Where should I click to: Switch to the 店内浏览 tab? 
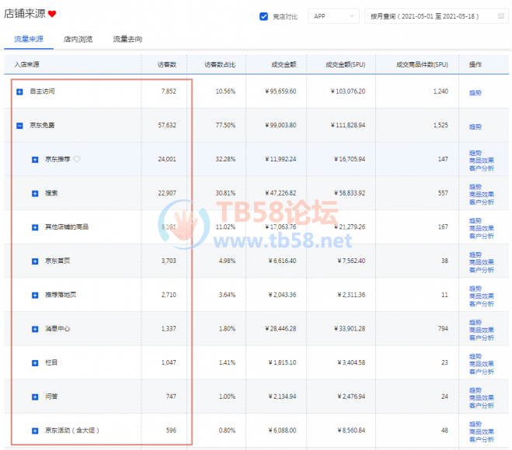78,39
